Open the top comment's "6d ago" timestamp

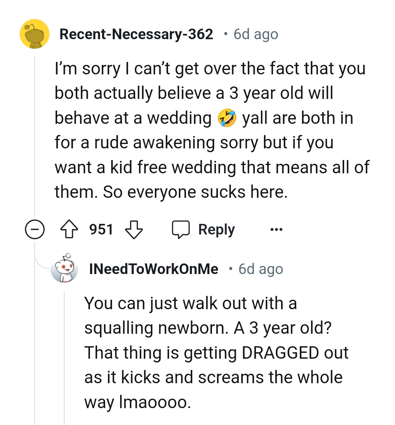[x=256, y=34]
